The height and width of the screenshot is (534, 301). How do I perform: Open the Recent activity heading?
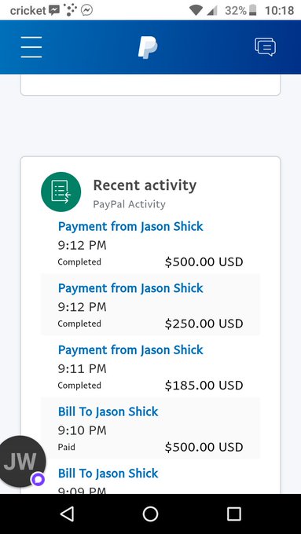[145, 185]
